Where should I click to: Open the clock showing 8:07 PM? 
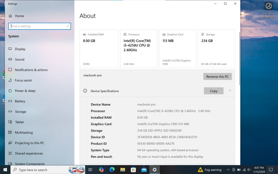coord(259,170)
